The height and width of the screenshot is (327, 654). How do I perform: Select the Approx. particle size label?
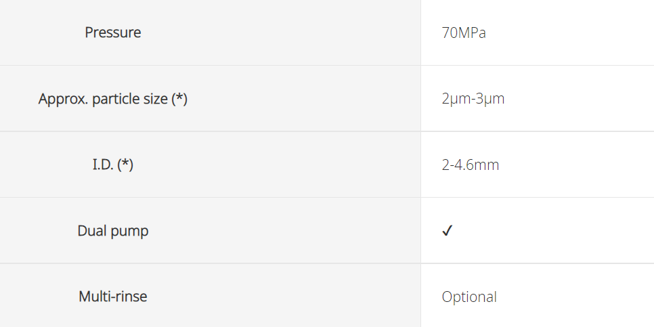pos(112,99)
